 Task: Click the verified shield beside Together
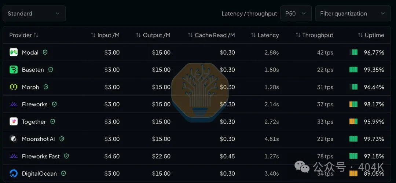[52, 122]
